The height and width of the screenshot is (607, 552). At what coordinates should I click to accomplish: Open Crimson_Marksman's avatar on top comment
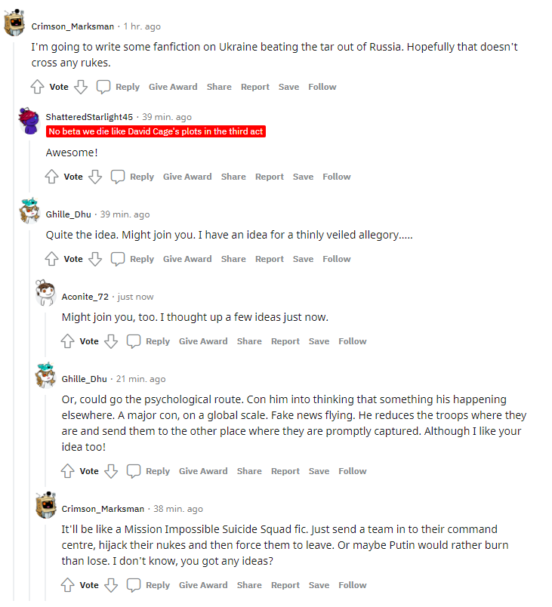coord(16,24)
